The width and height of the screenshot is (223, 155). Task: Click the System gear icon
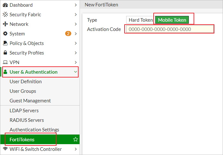(5, 33)
